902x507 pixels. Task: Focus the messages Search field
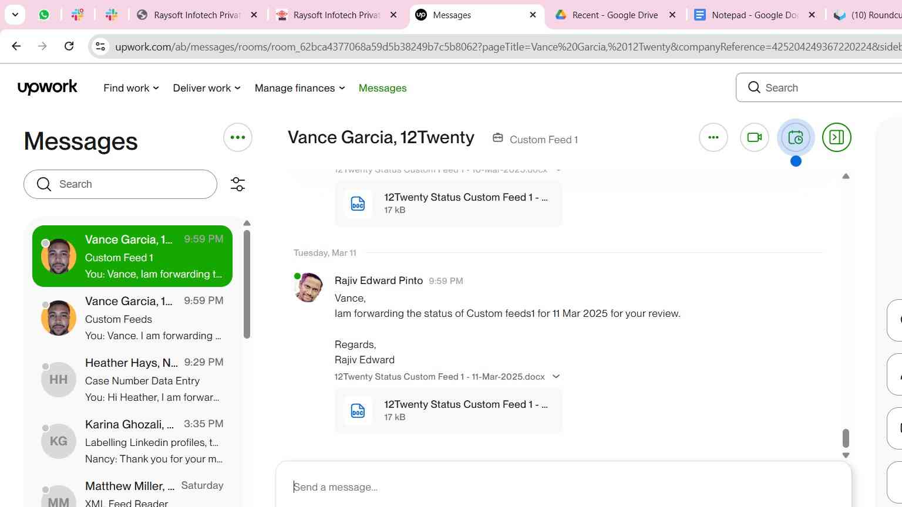point(120,184)
